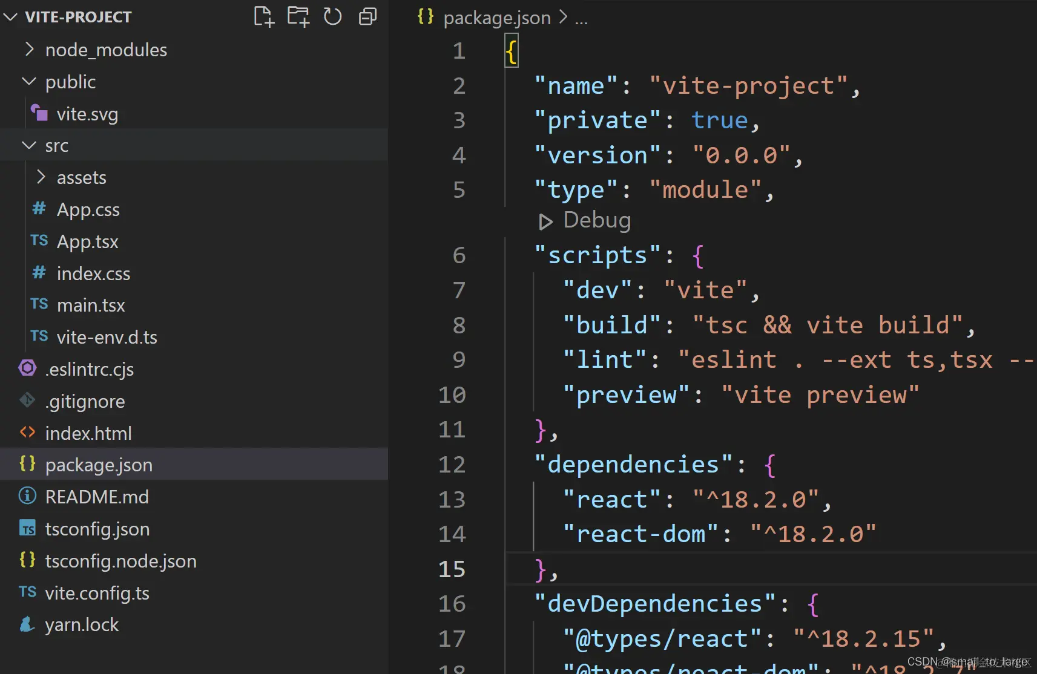The height and width of the screenshot is (674, 1037).
Task: Click the Refresh Explorer icon
Action: [x=333, y=16]
